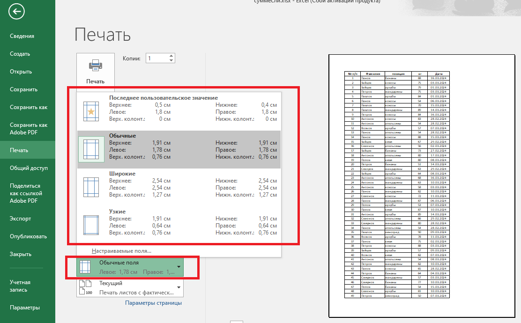521x323 pixels.
Task: Open Опубликовать in the sidebar
Action: tap(28, 236)
